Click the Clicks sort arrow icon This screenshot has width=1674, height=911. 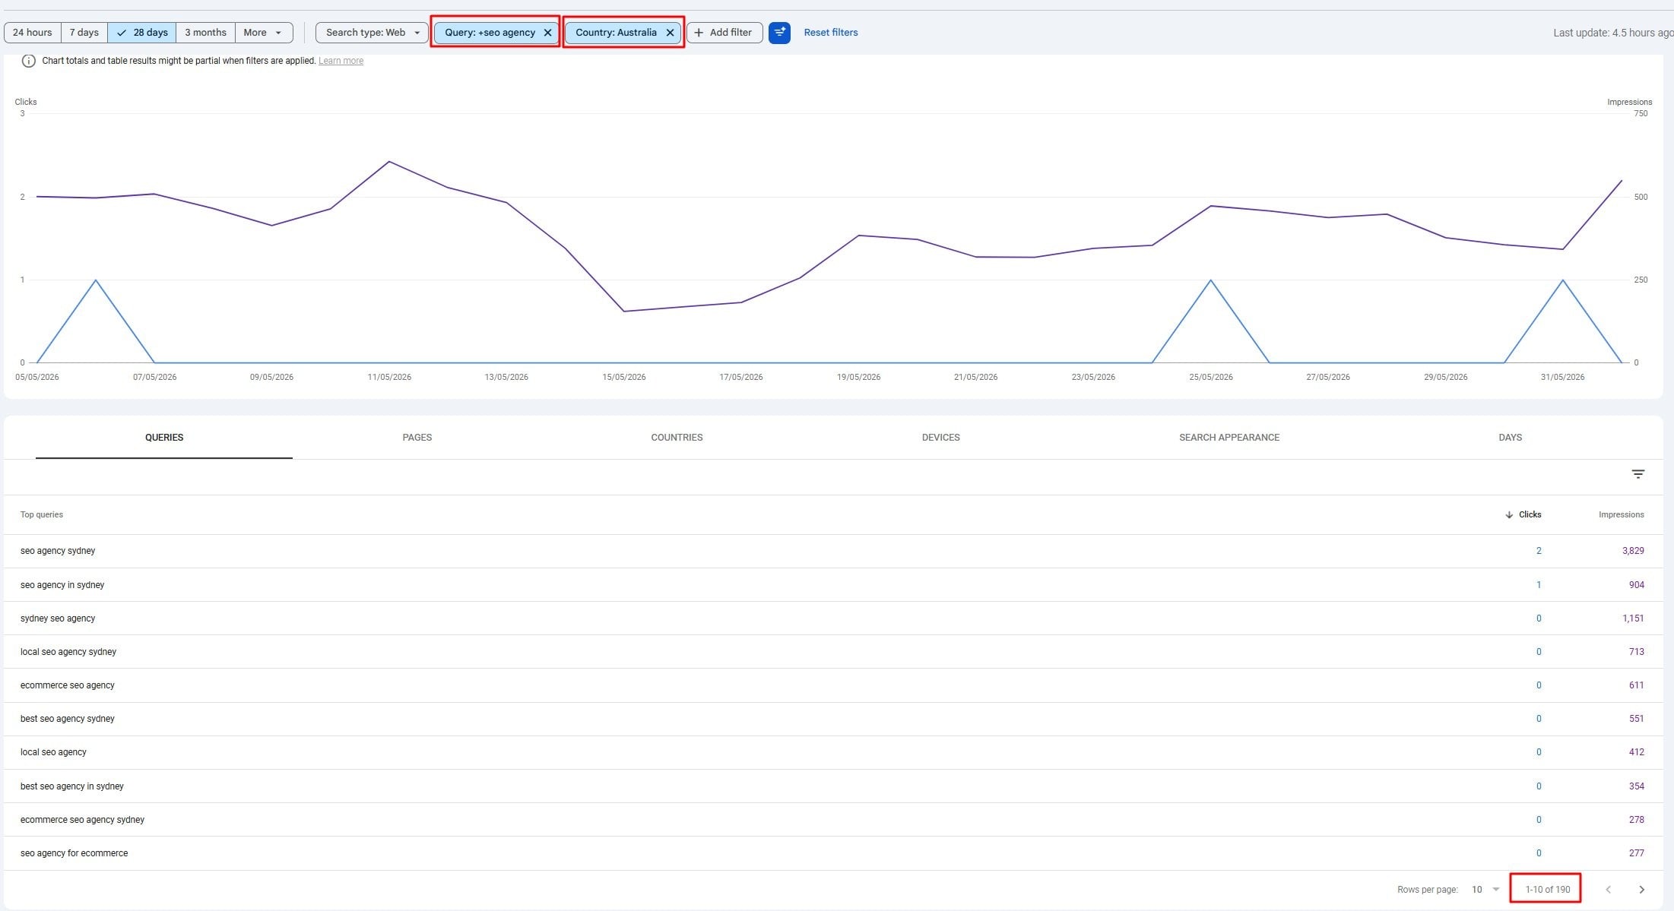point(1509,515)
